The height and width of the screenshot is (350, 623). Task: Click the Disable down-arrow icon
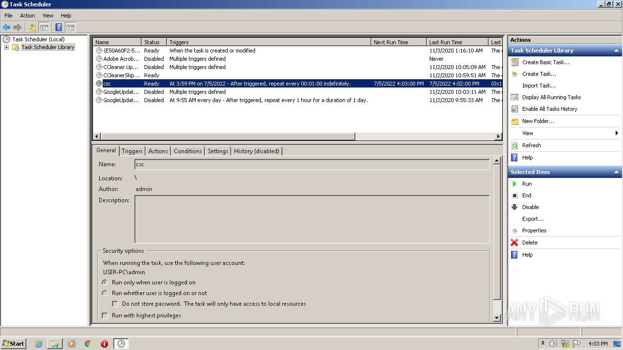(514, 207)
